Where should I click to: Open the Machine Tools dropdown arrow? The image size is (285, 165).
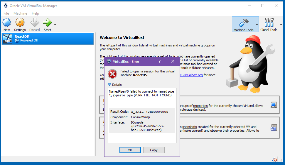(257, 25)
